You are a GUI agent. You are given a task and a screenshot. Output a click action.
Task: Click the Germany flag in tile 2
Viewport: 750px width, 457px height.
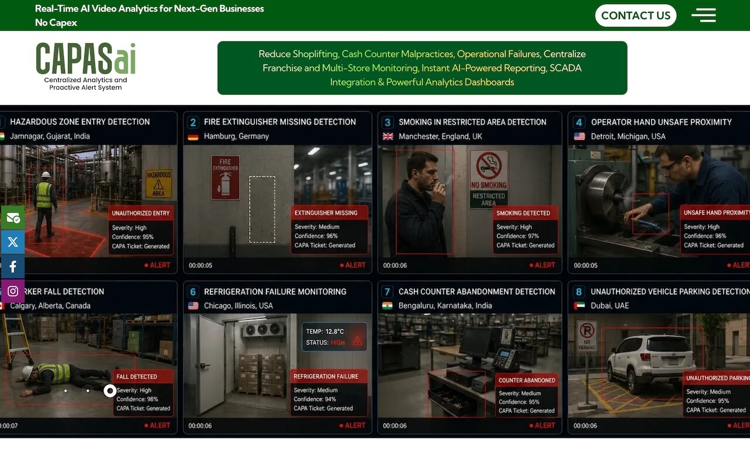(193, 137)
